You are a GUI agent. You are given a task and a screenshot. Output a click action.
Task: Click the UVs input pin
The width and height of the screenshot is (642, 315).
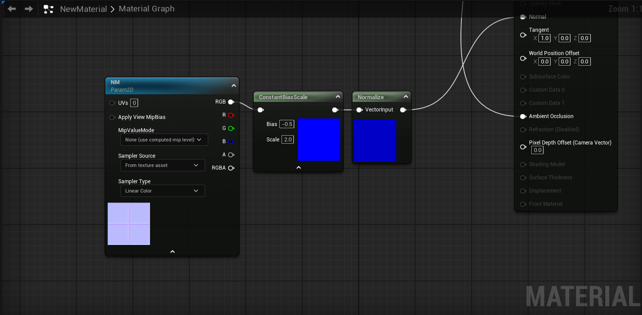[113, 103]
